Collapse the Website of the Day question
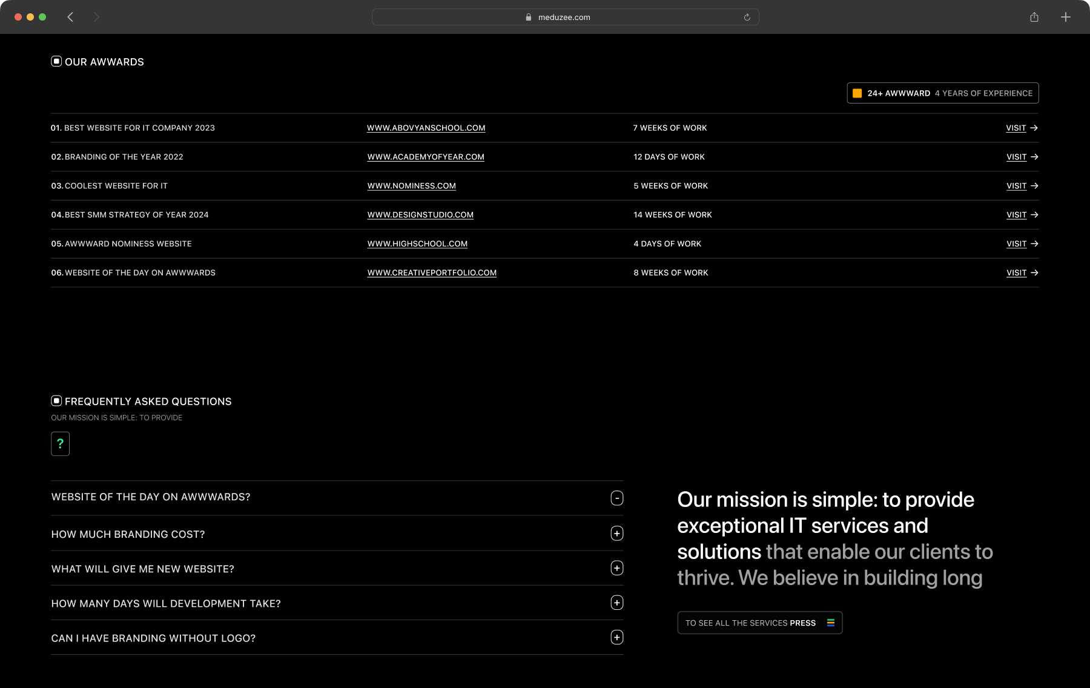This screenshot has width=1090, height=688. tap(616, 498)
